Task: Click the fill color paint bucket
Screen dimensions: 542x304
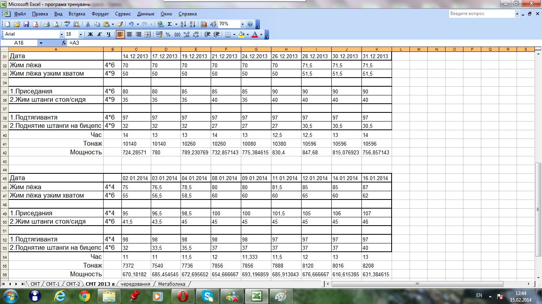Action: pyautogui.click(x=241, y=34)
